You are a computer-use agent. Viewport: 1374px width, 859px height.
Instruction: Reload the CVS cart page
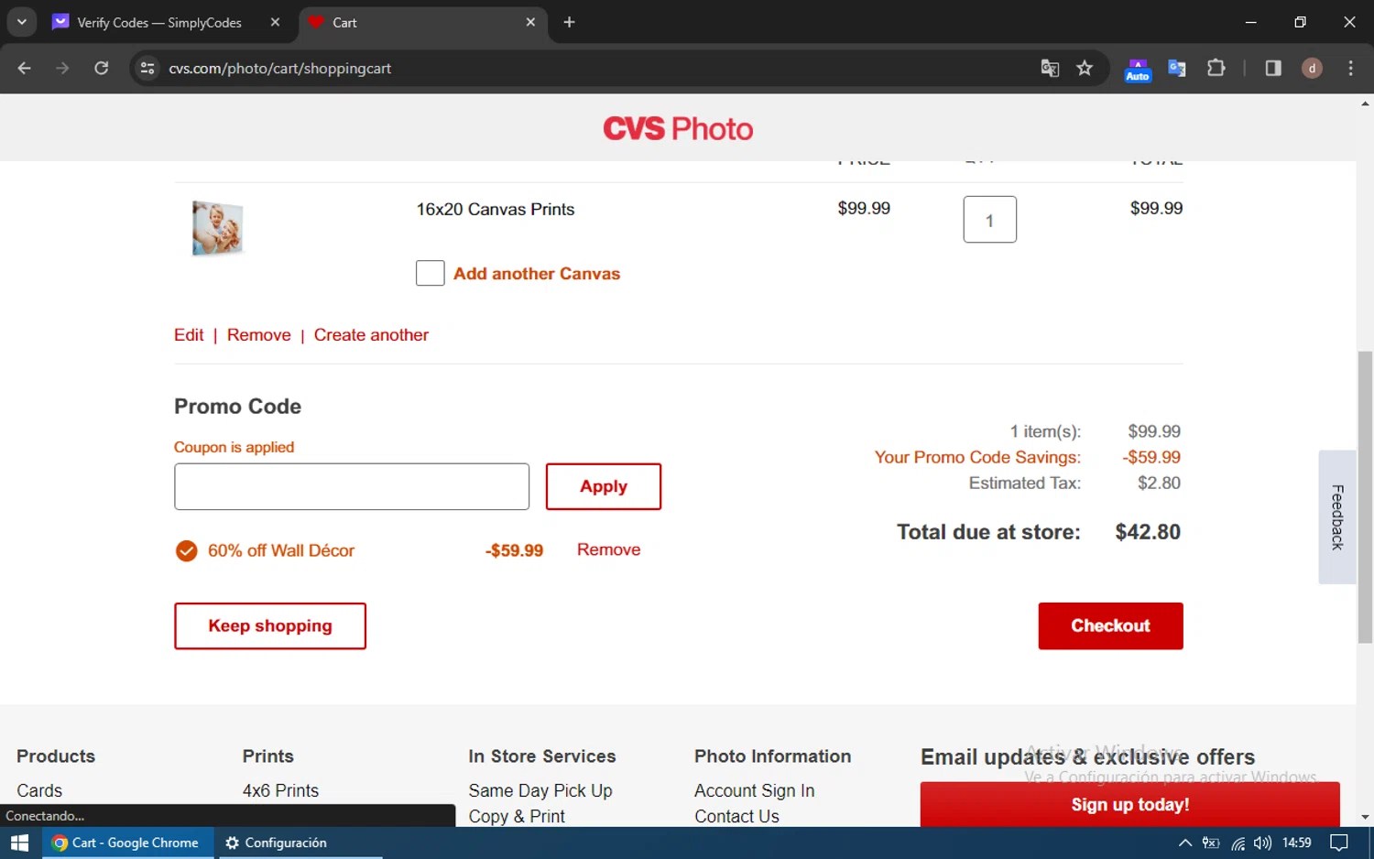pos(102,68)
